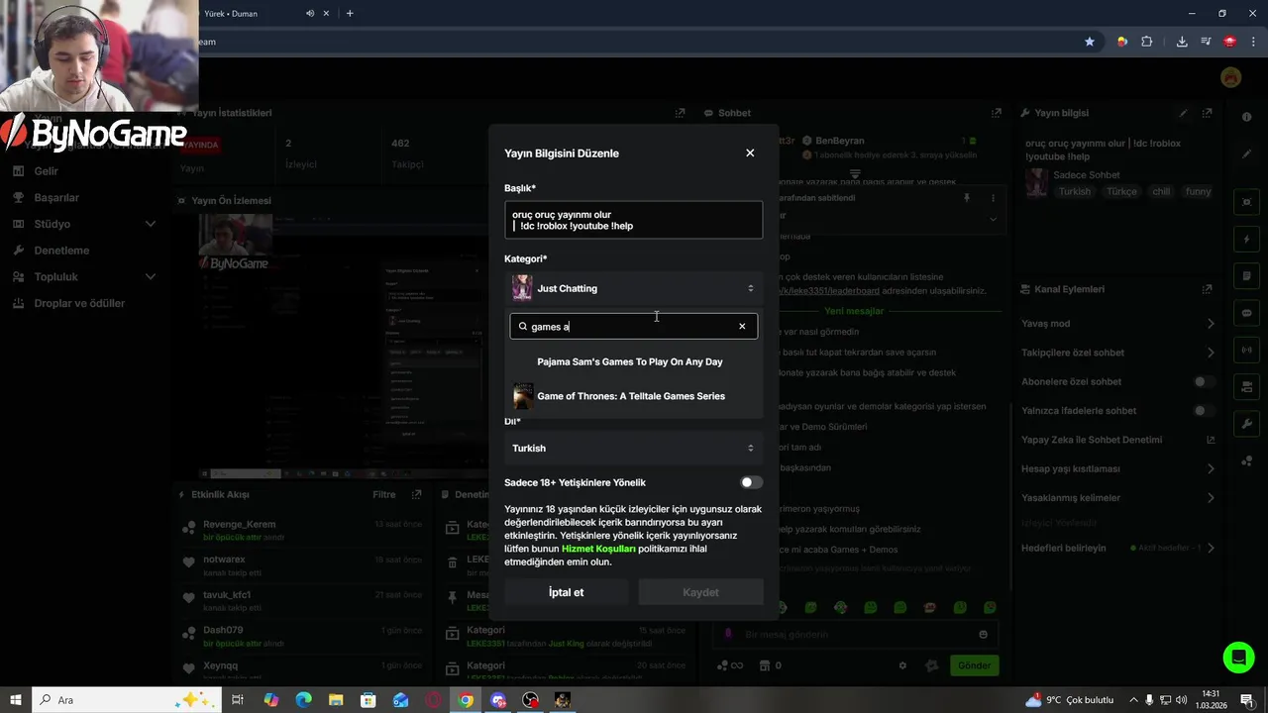
Task: Click the info icon in right rail
Action: tap(1246, 117)
